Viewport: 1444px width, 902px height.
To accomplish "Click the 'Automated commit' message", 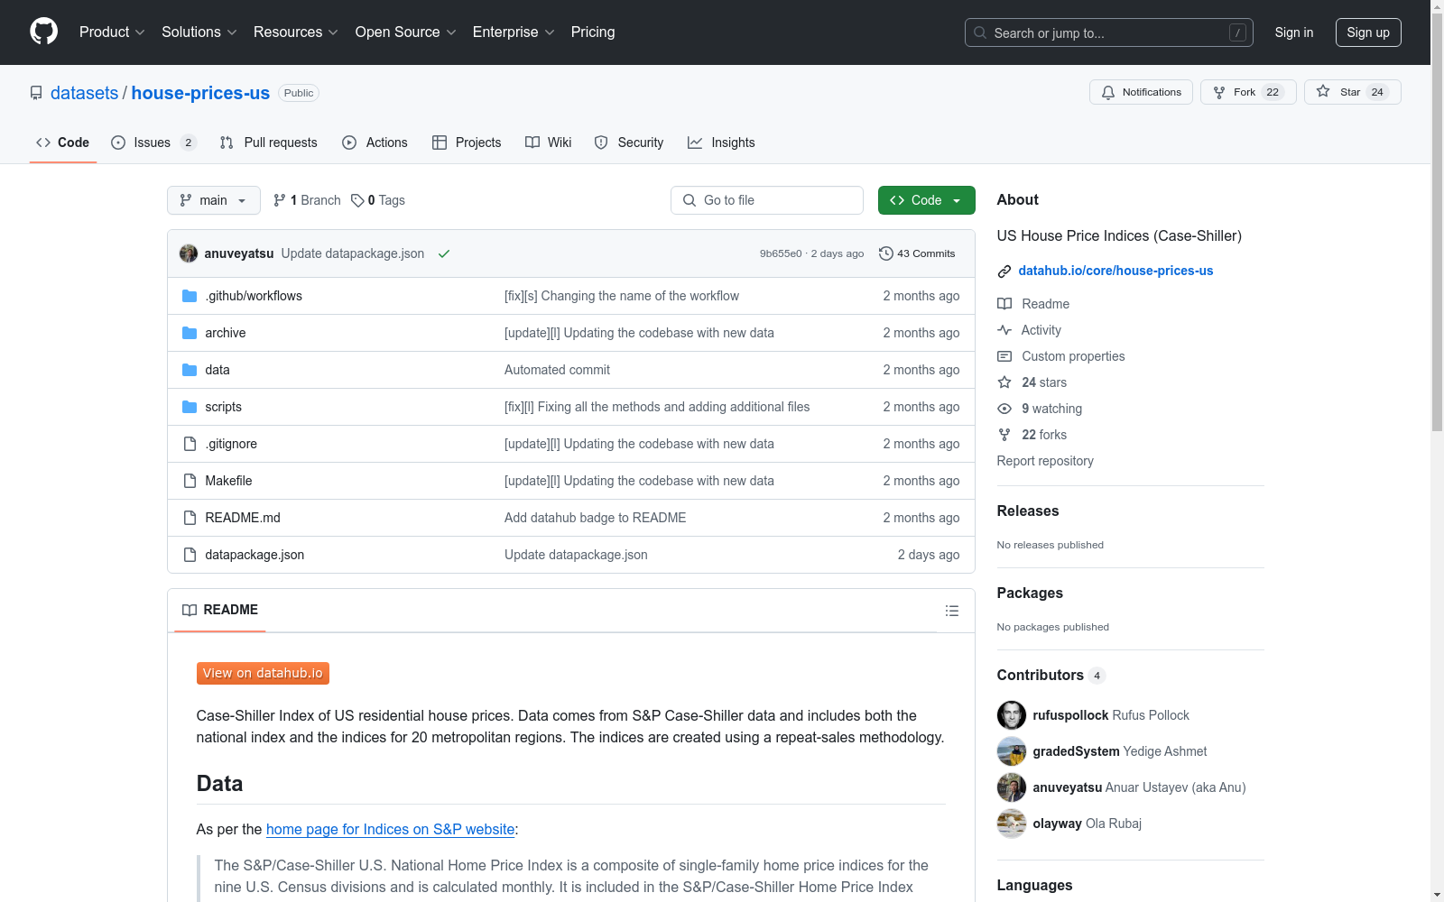I will click(x=557, y=370).
